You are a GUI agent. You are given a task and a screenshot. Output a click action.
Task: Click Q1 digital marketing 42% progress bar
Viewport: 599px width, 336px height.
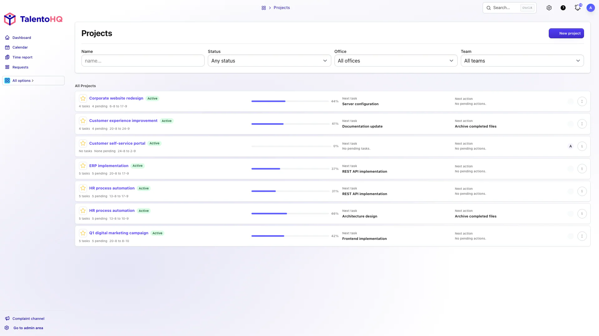click(x=290, y=236)
